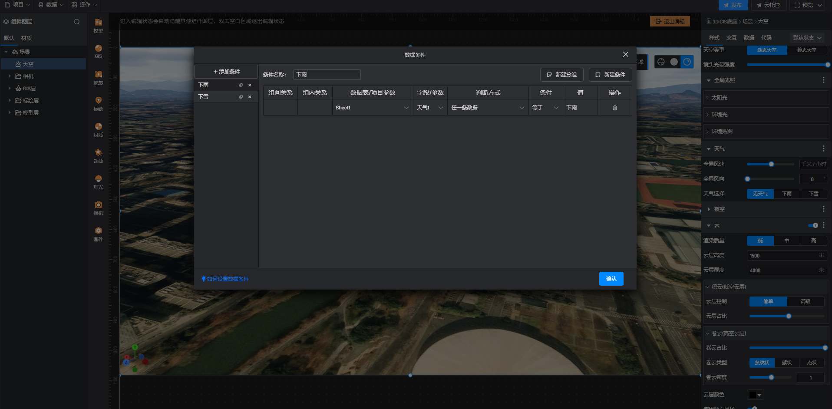
Task: Click the highlighted blue view mode icon
Action: tap(687, 62)
